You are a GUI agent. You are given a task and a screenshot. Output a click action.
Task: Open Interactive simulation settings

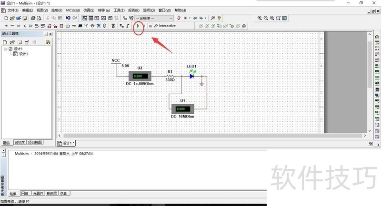[165, 26]
